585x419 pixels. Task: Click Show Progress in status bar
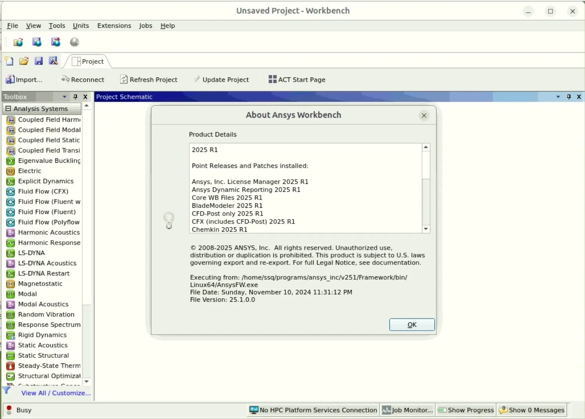[x=466, y=410]
